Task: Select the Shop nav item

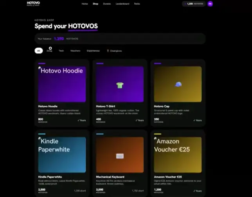Action: tap(95, 4)
